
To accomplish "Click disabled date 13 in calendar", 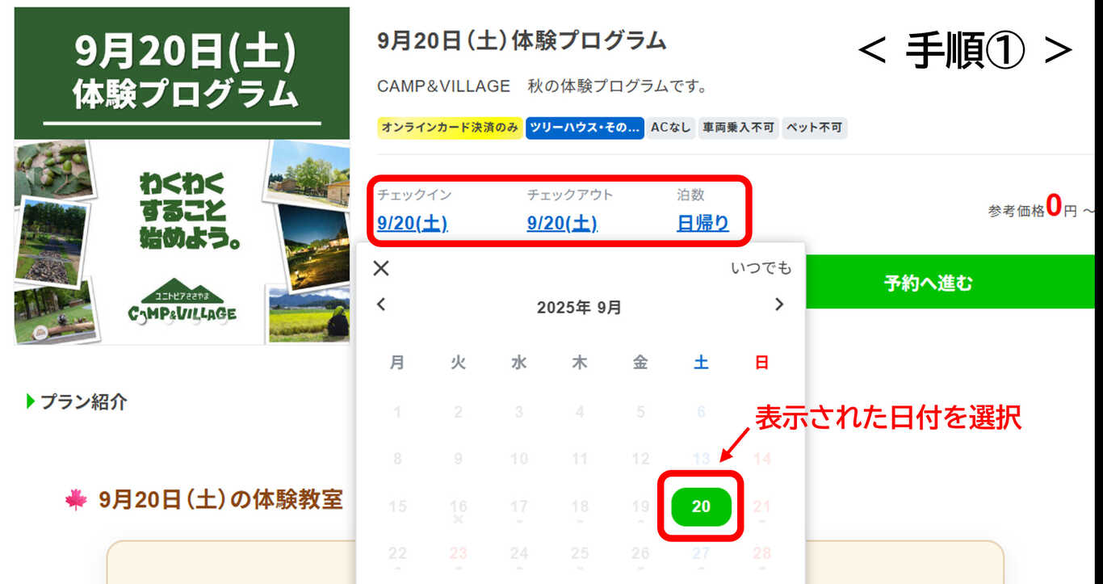I will (701, 460).
